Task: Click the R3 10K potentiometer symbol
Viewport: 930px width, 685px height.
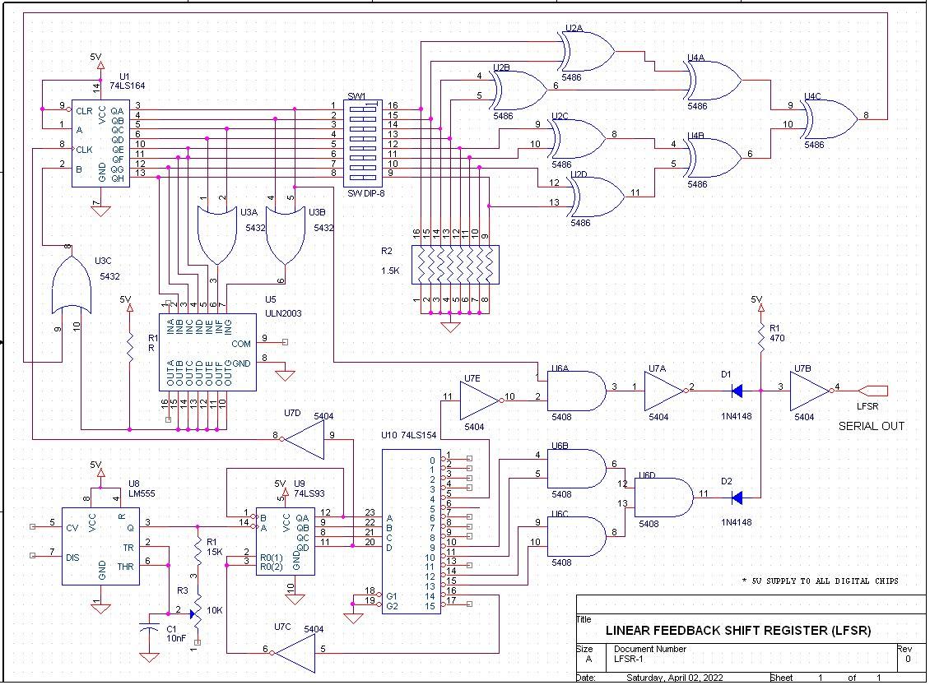Action: point(197,614)
